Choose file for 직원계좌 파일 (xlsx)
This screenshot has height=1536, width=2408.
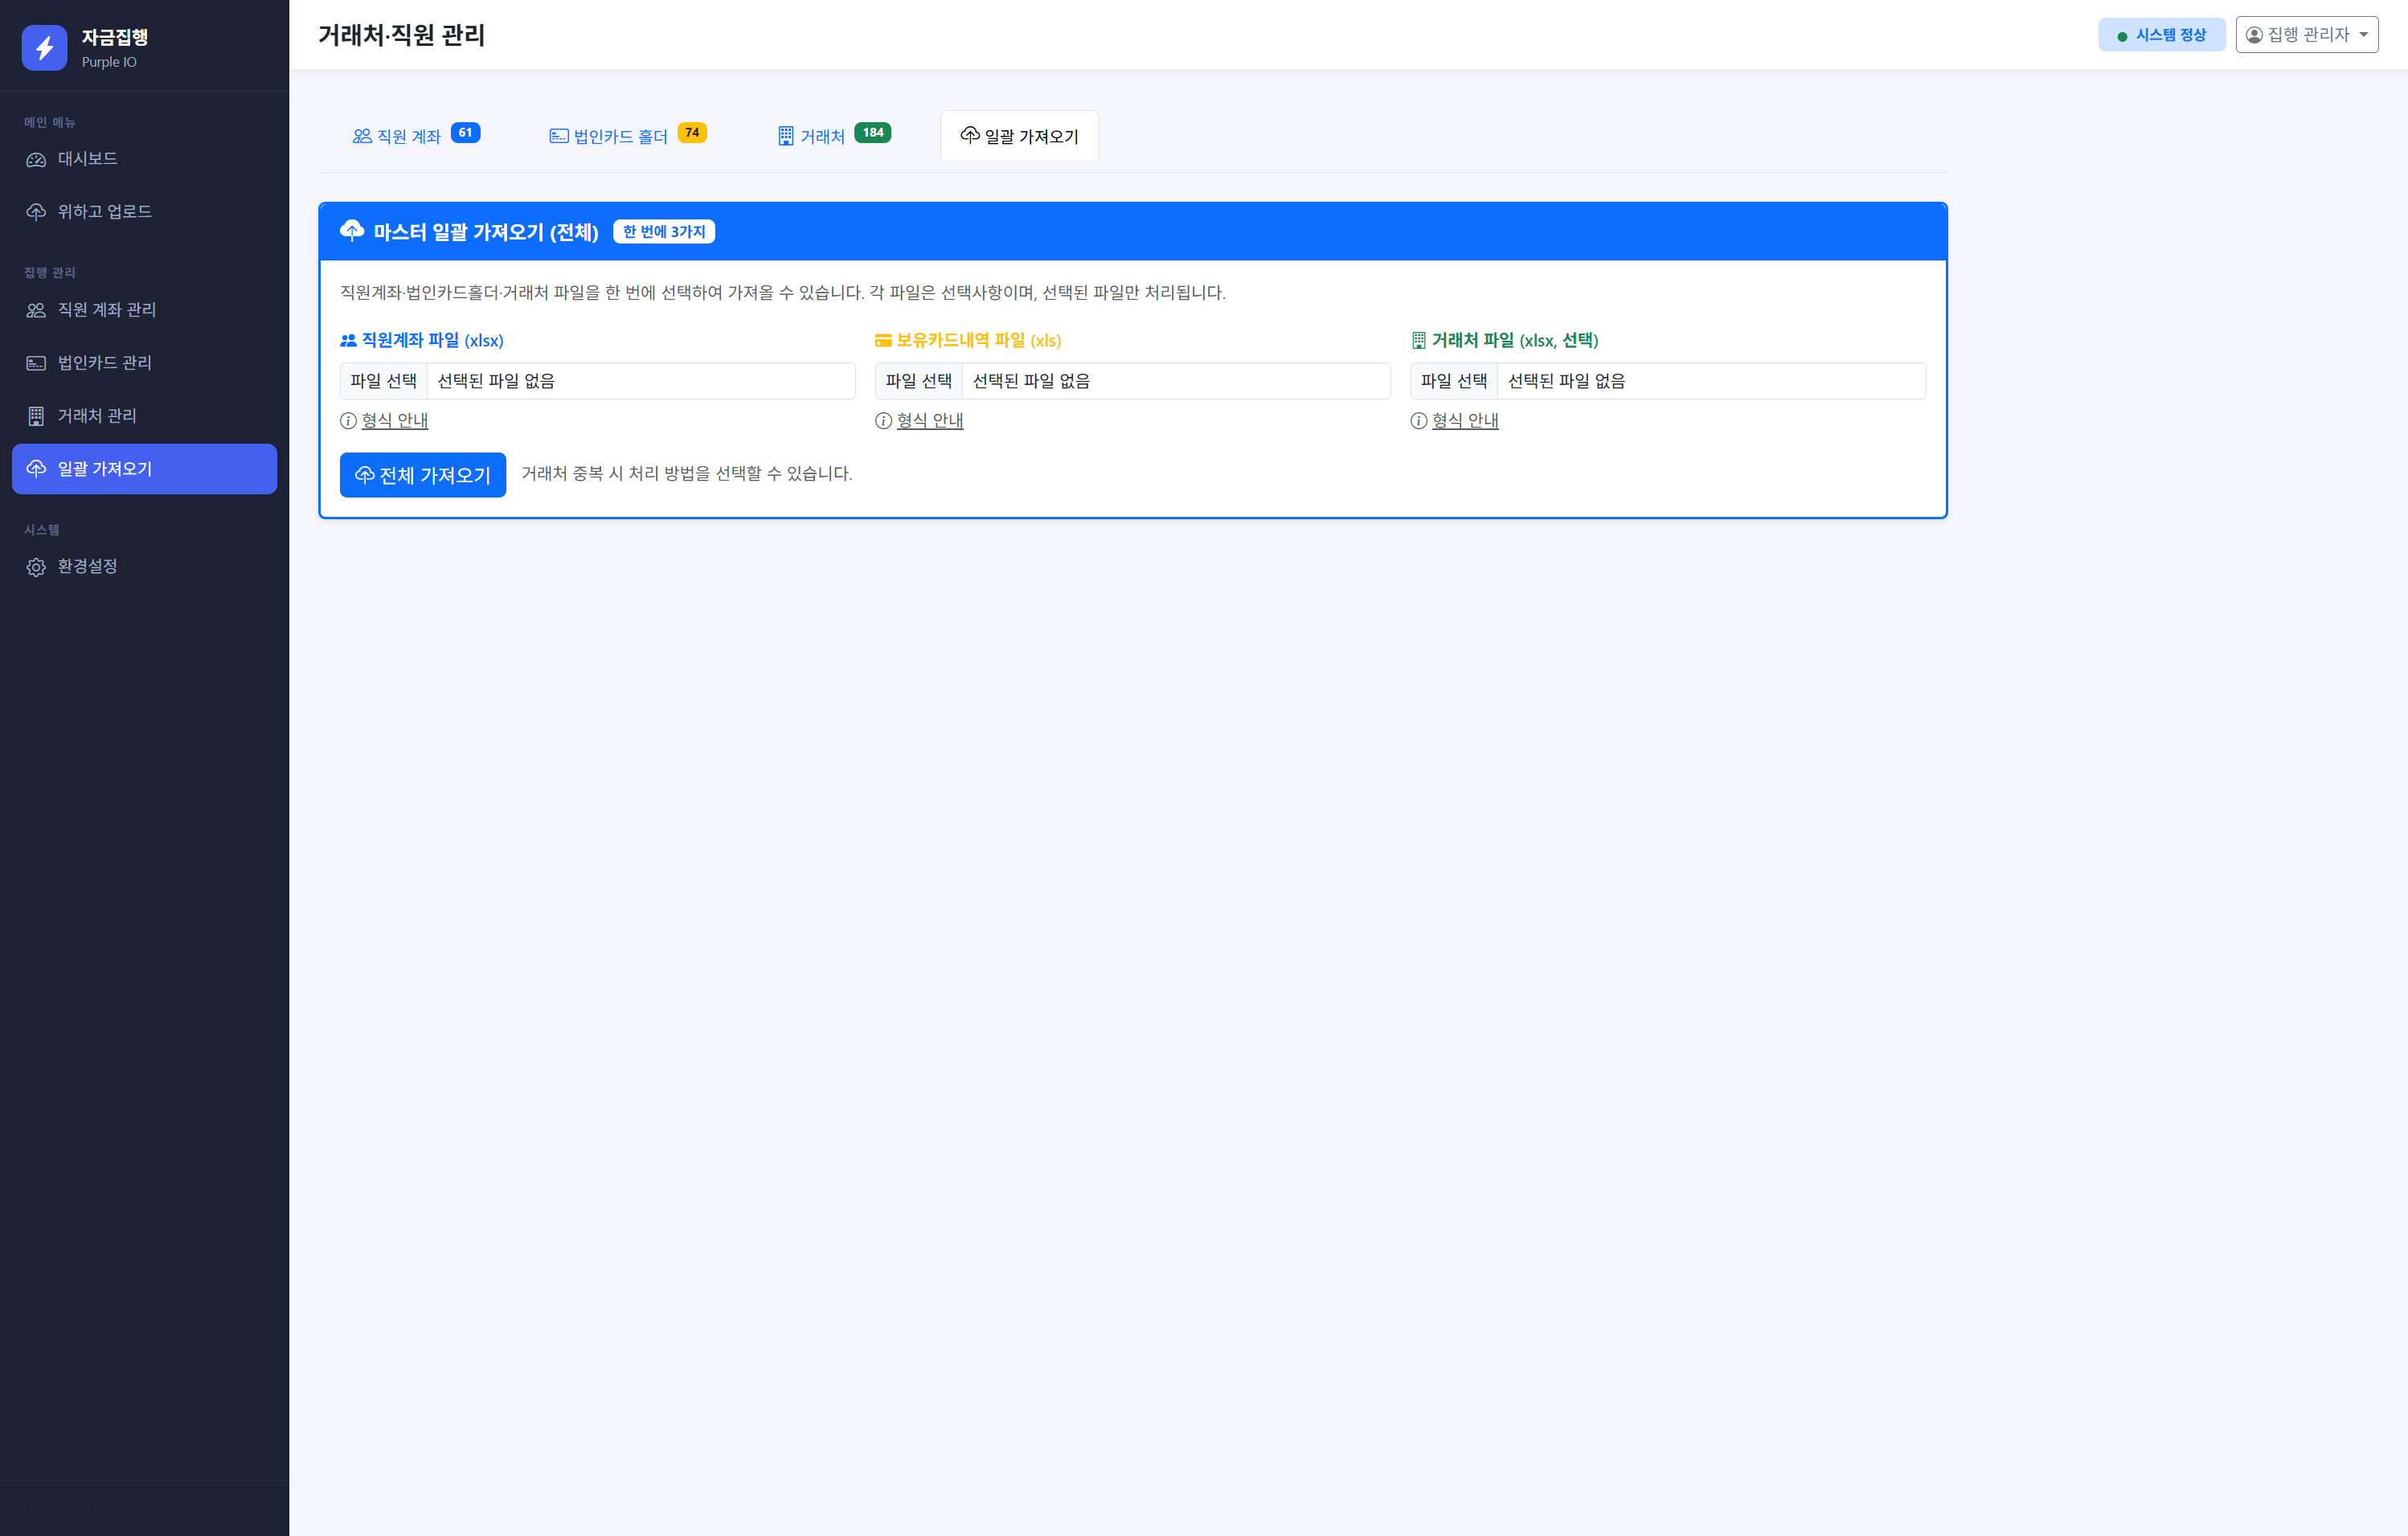tap(384, 381)
